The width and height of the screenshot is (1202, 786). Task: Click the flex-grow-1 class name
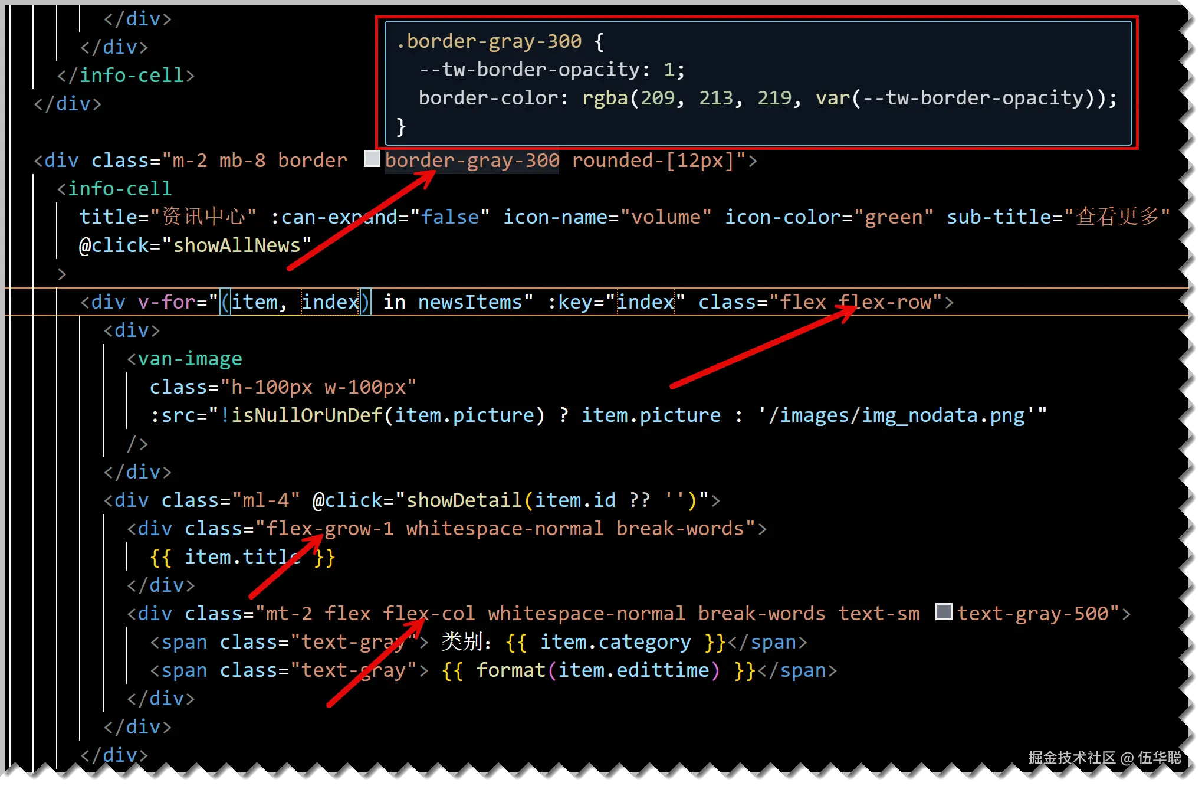[x=330, y=529]
